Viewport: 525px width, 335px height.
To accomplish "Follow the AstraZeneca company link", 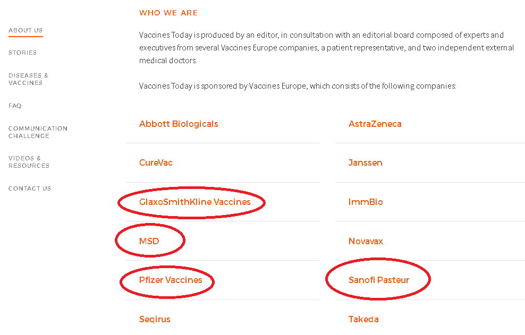I will coord(375,124).
